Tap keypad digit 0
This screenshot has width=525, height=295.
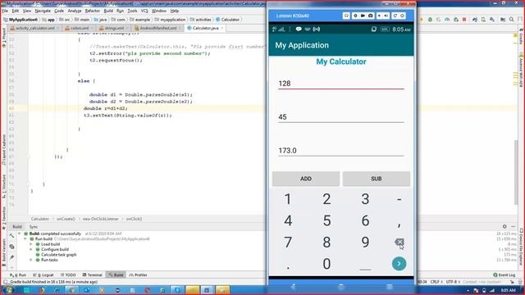tap(326, 264)
